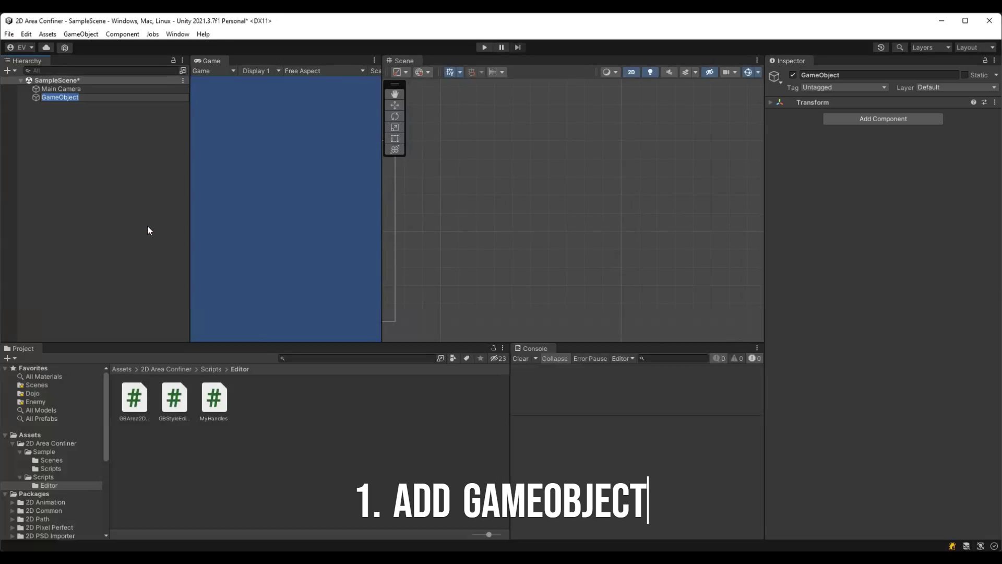Open the Component menu
Screen dimensions: 1002x564
122,34
